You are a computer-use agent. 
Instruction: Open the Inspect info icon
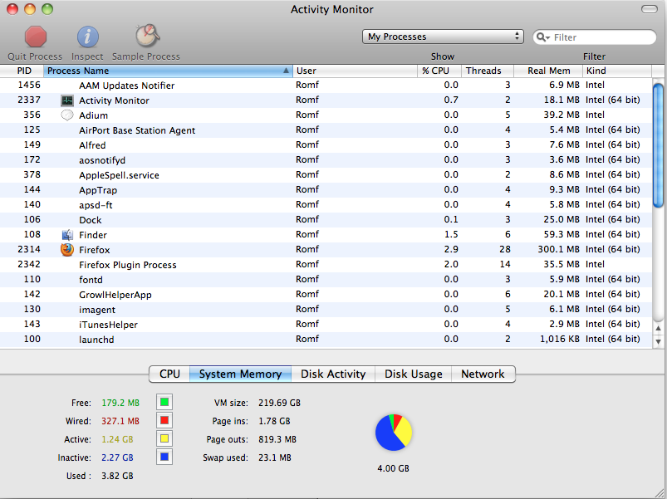tap(87, 37)
